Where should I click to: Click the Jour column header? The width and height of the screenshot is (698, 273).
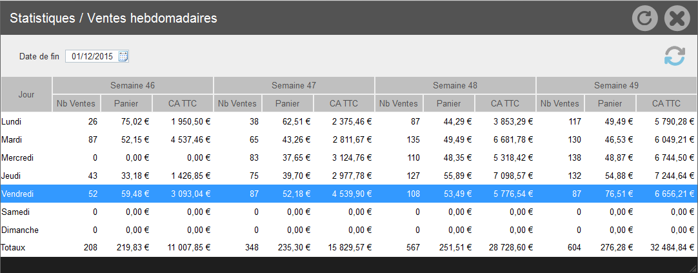[26, 94]
